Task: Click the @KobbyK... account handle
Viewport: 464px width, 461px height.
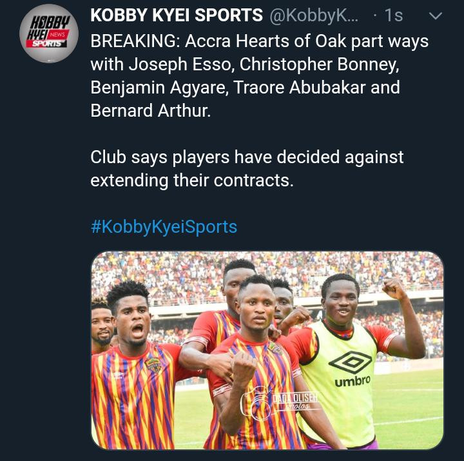Action: point(314,15)
